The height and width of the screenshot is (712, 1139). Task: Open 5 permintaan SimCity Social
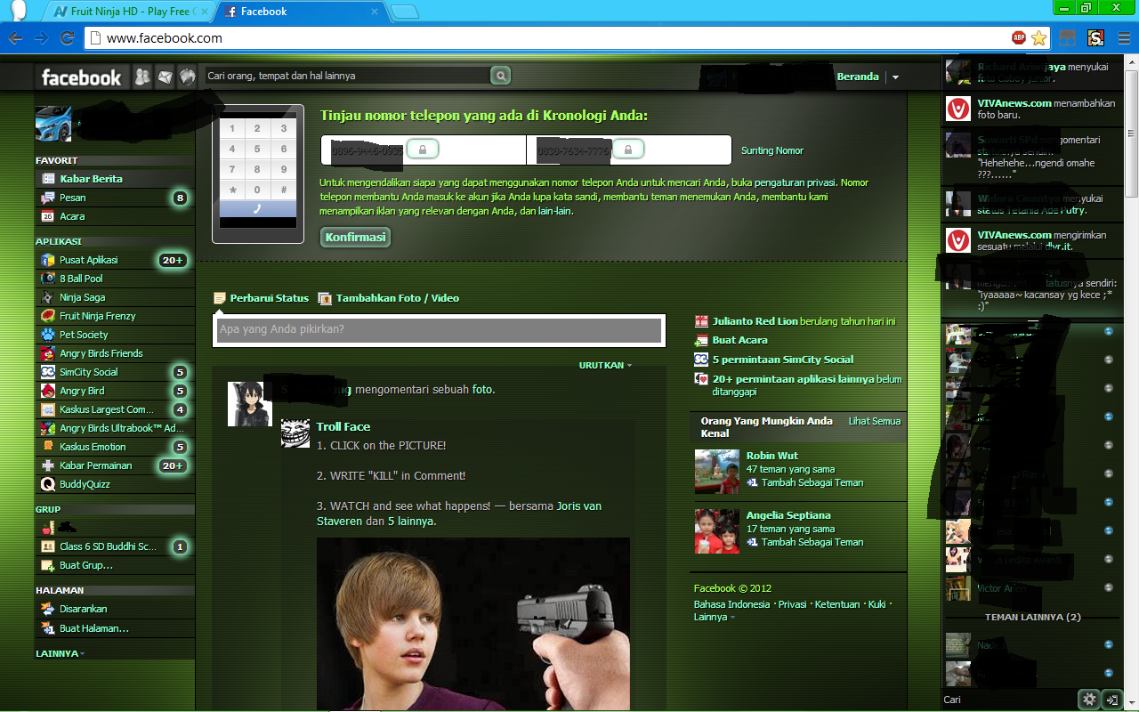click(x=783, y=360)
